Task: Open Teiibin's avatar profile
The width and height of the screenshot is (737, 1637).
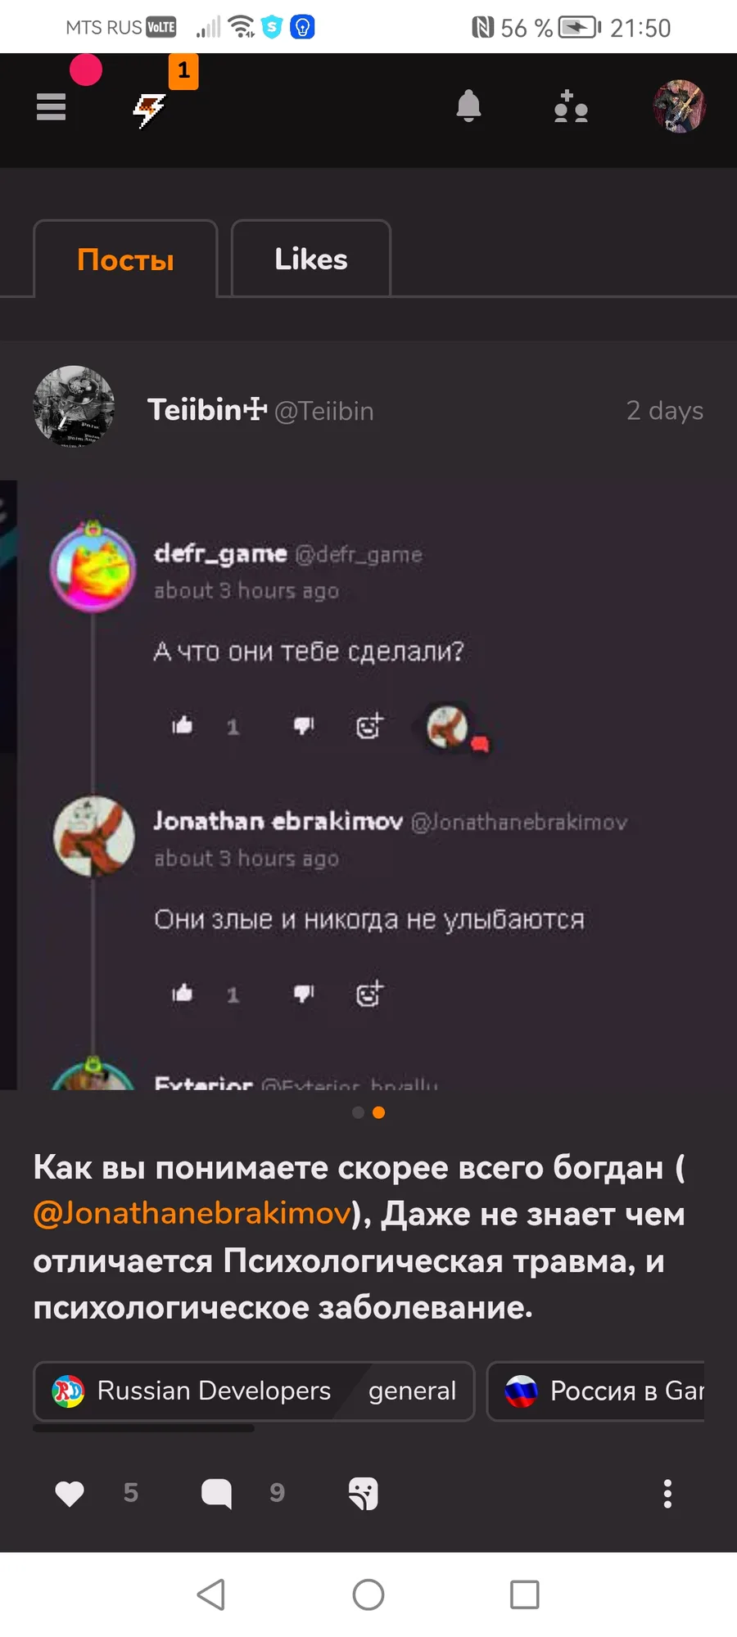Action: (74, 407)
